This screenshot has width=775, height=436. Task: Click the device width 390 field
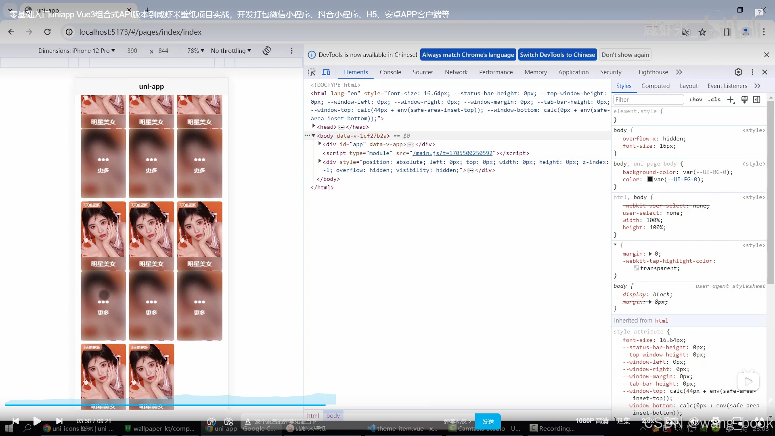pyautogui.click(x=132, y=50)
